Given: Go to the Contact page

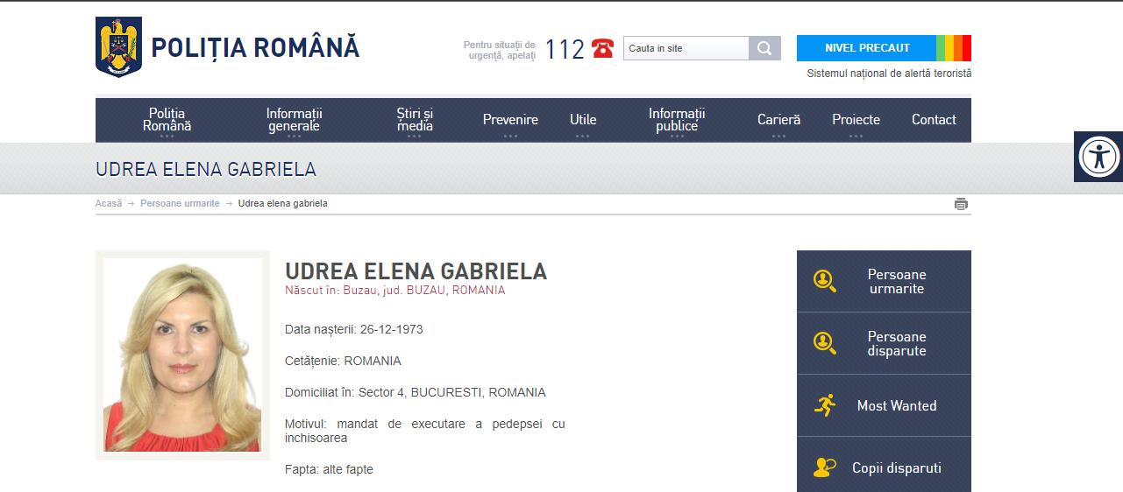Looking at the screenshot, I should coord(934,120).
